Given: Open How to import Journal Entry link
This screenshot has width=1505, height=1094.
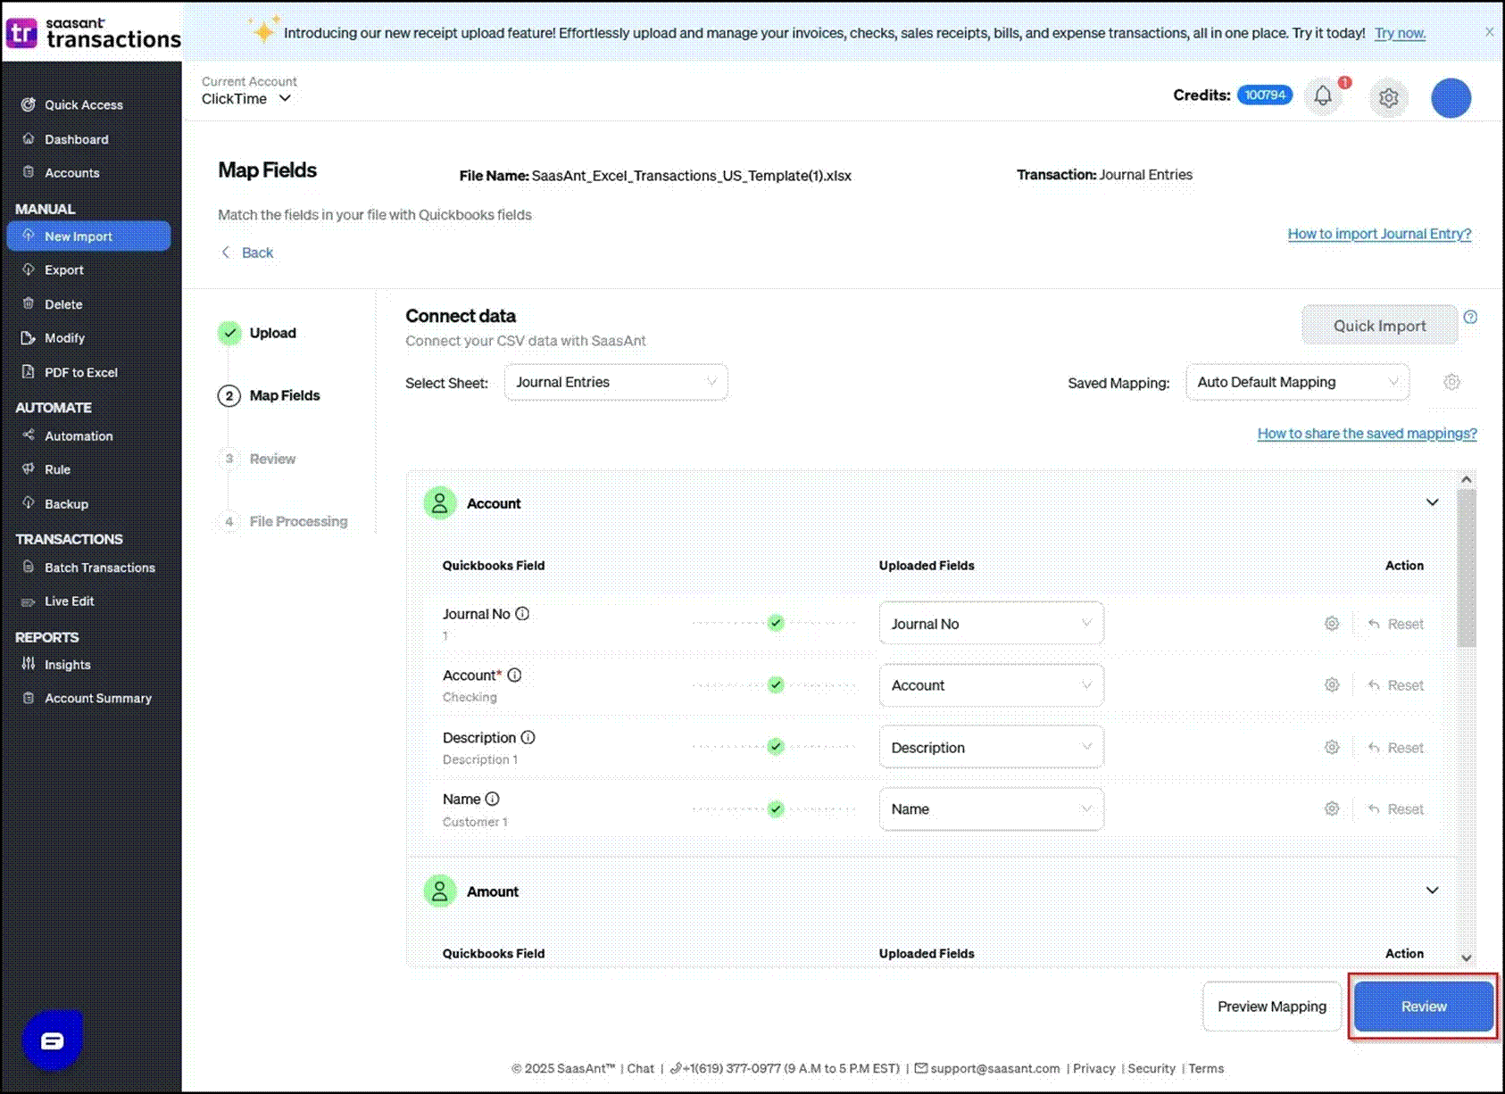Looking at the screenshot, I should (x=1378, y=234).
